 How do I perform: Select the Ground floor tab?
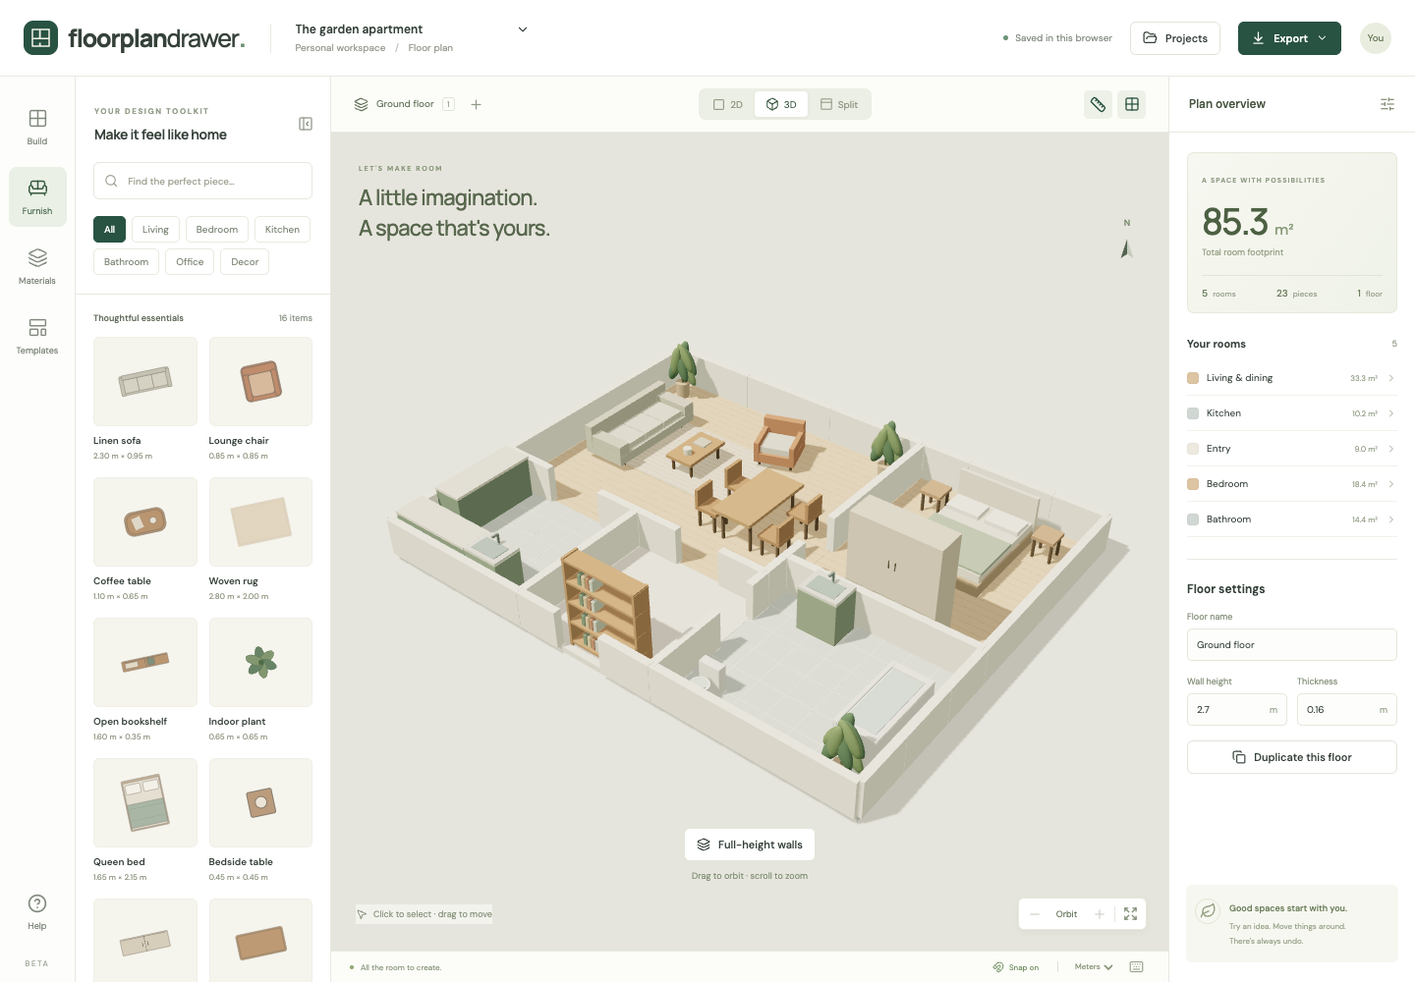click(404, 104)
